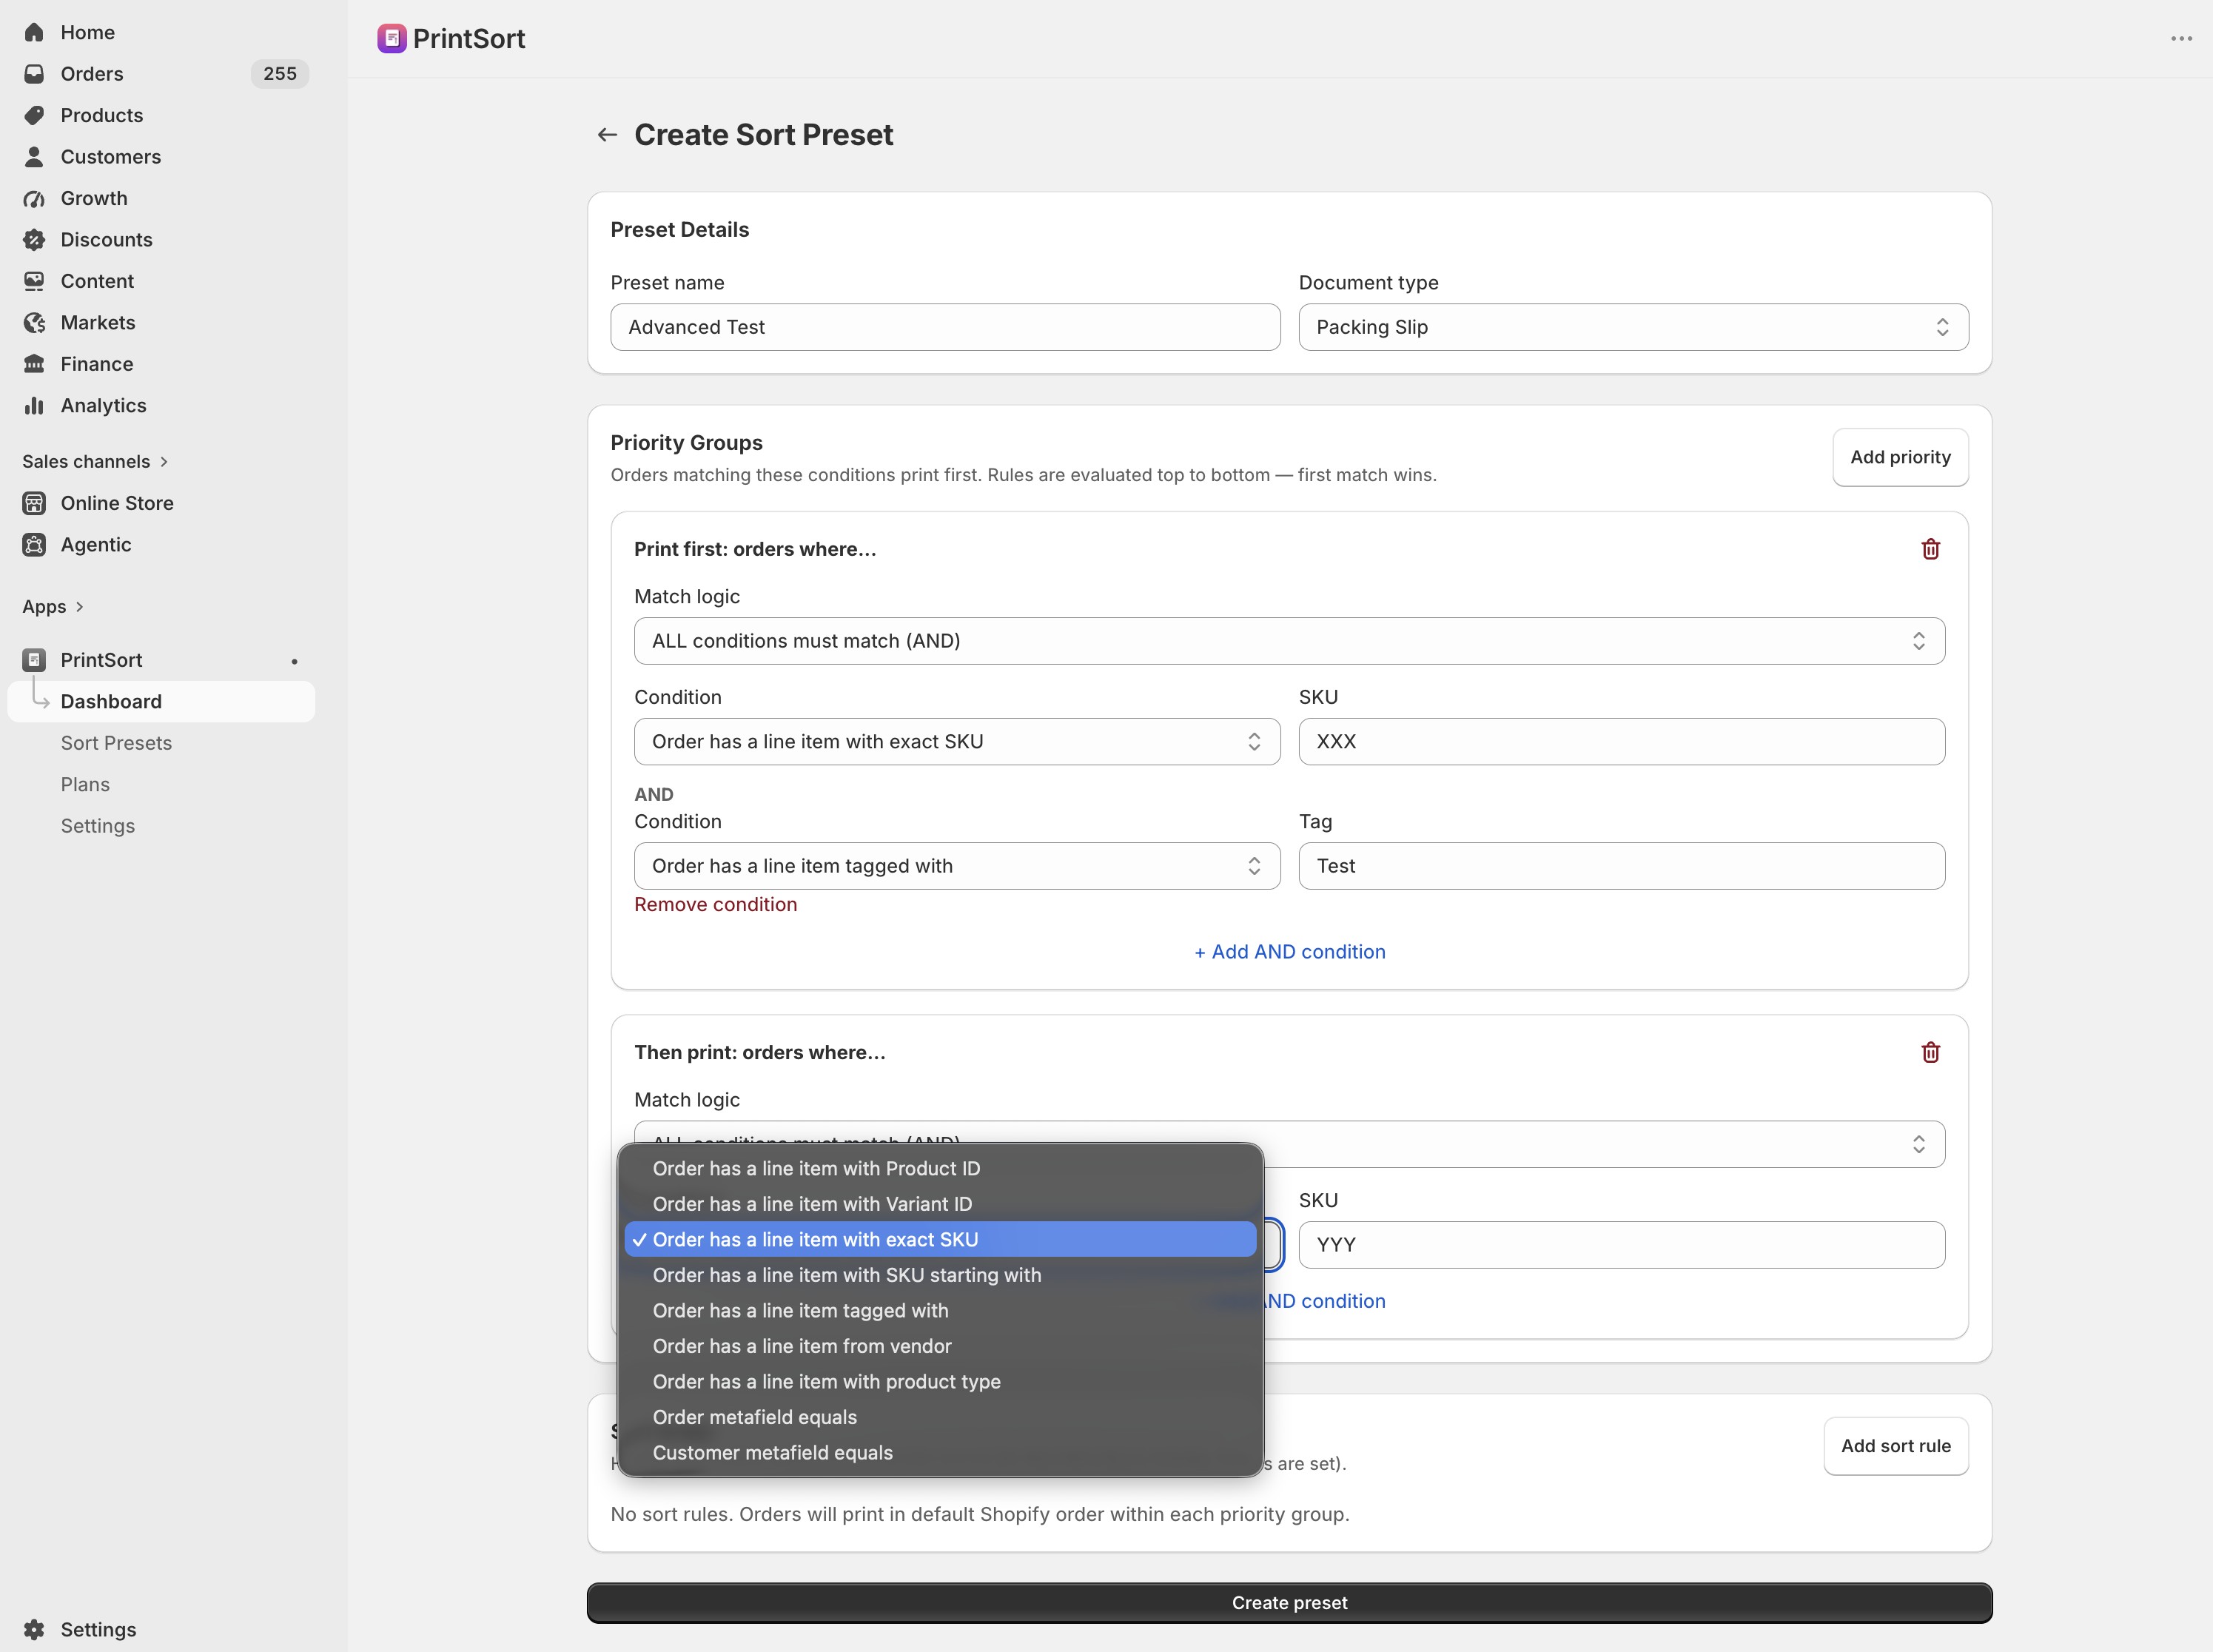Click the Markets globe icon
The image size is (2213, 1652).
pos(34,323)
